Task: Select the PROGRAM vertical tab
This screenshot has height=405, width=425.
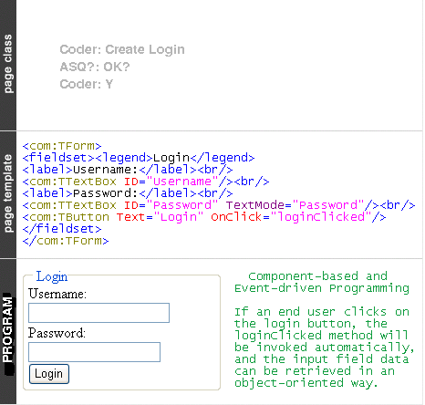Action: point(8,332)
